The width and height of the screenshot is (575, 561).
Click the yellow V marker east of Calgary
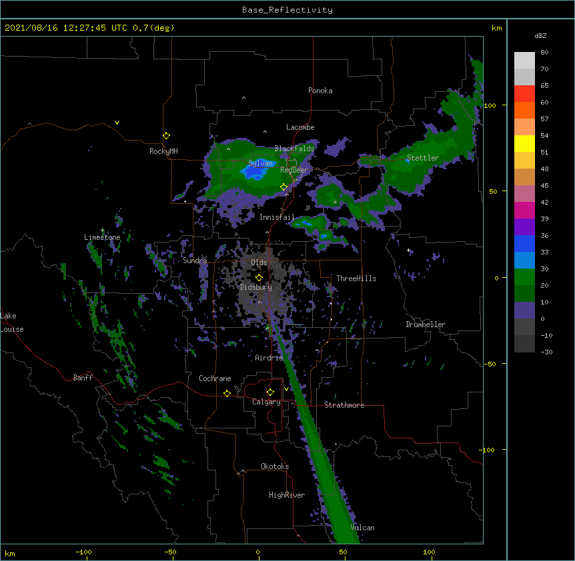[x=286, y=389]
